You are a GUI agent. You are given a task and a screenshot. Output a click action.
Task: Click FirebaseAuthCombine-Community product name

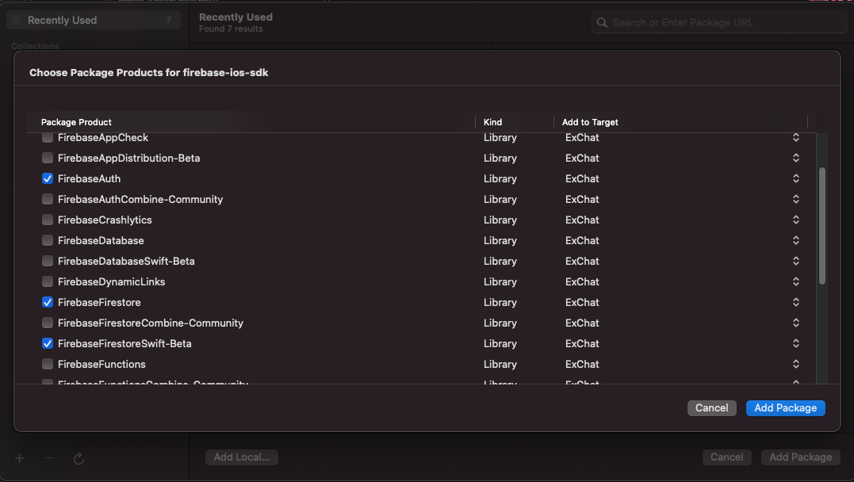(x=140, y=199)
